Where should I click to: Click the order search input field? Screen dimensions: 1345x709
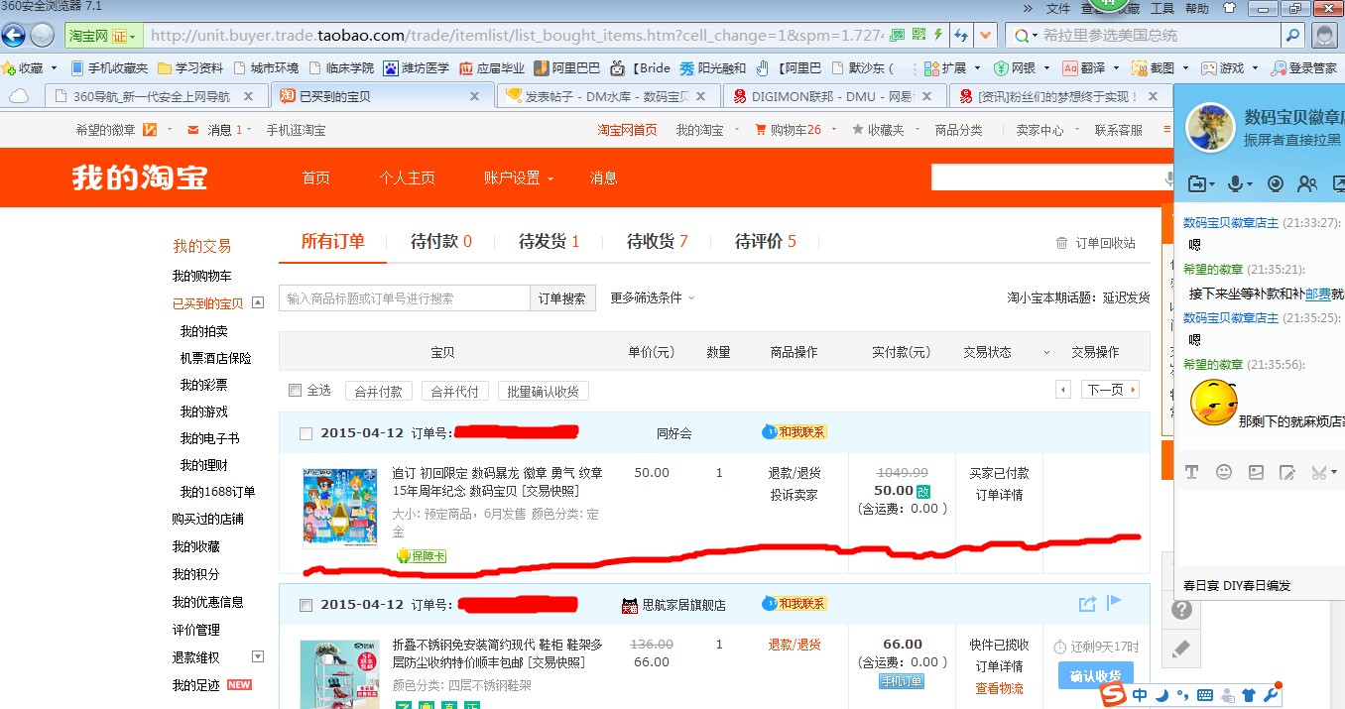[x=405, y=298]
